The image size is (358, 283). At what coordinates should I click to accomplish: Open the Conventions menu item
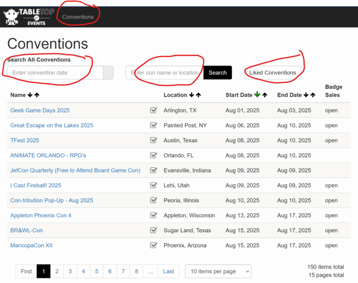tap(78, 17)
